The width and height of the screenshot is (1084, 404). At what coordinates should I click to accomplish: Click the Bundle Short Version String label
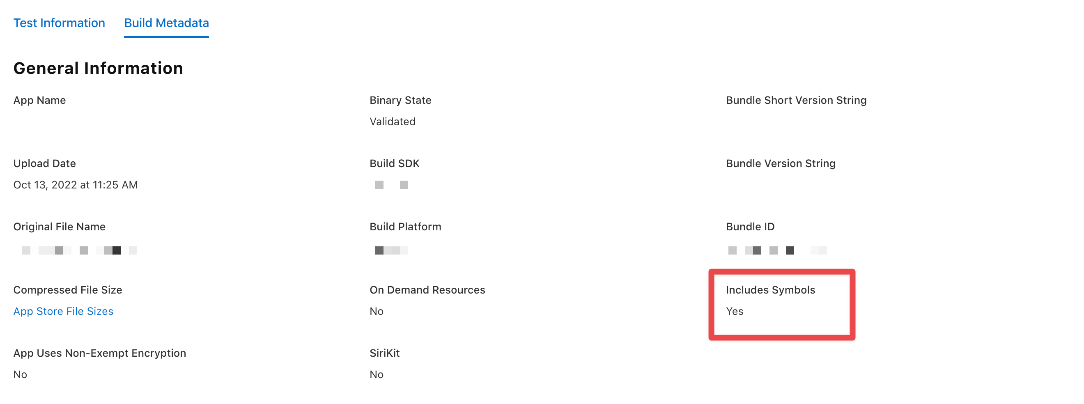point(796,100)
